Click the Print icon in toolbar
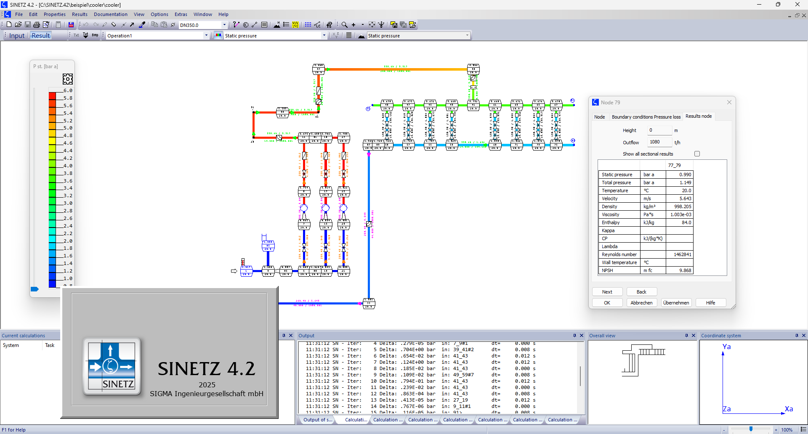Screen dimensions: 808x434 click(37, 25)
